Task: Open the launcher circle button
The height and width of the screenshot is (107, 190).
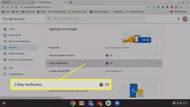Action: tap(4, 103)
